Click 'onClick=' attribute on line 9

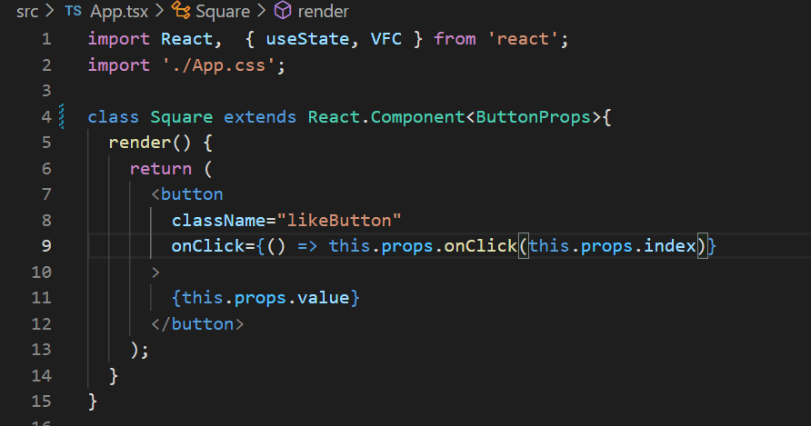pyautogui.click(x=213, y=246)
